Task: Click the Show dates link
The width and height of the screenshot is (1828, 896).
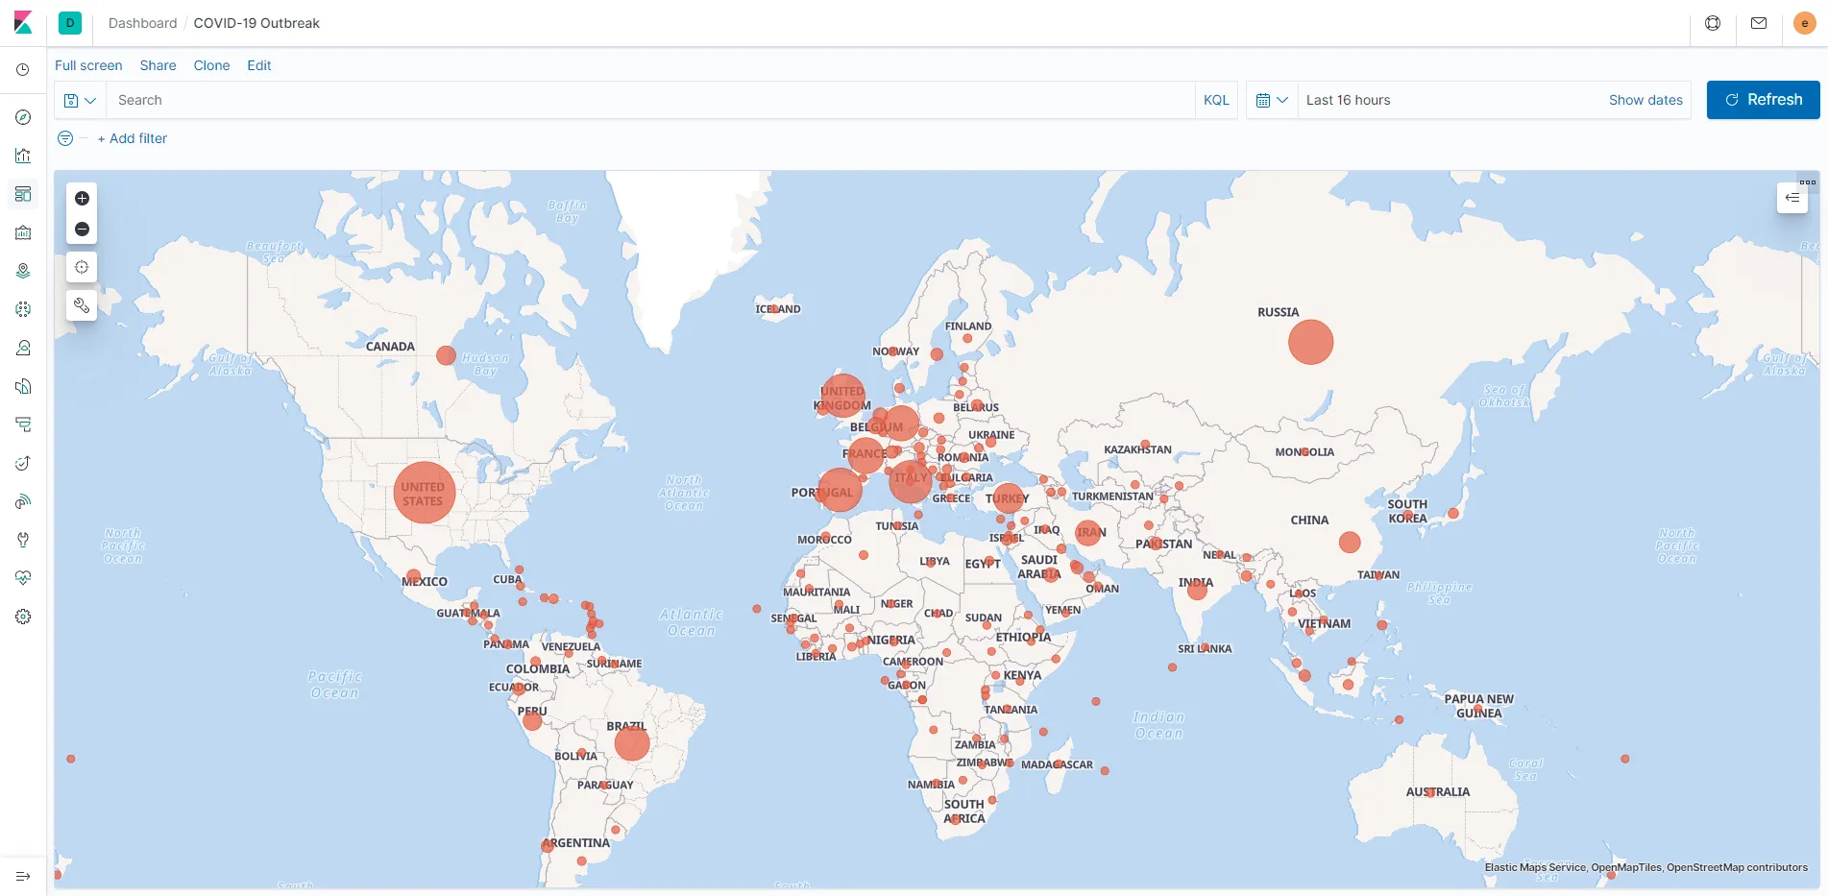Action: pos(1645,100)
